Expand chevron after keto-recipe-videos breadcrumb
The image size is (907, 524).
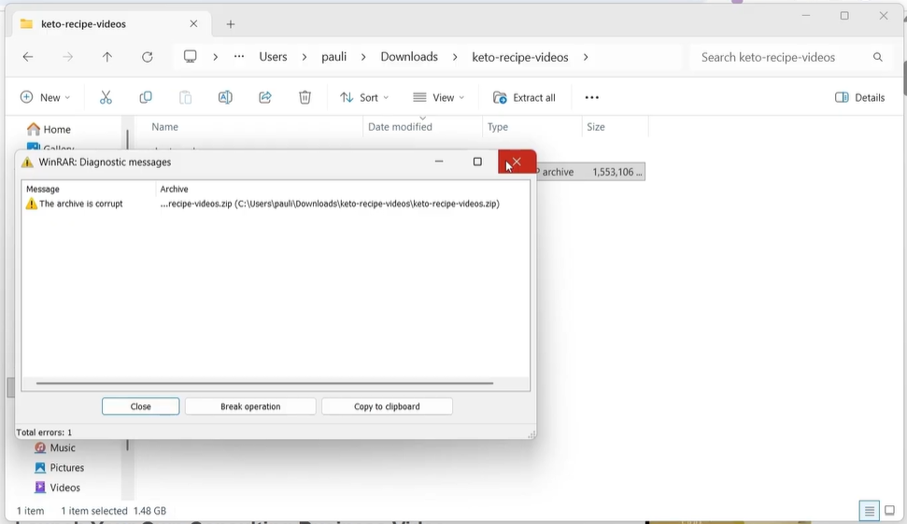click(586, 57)
